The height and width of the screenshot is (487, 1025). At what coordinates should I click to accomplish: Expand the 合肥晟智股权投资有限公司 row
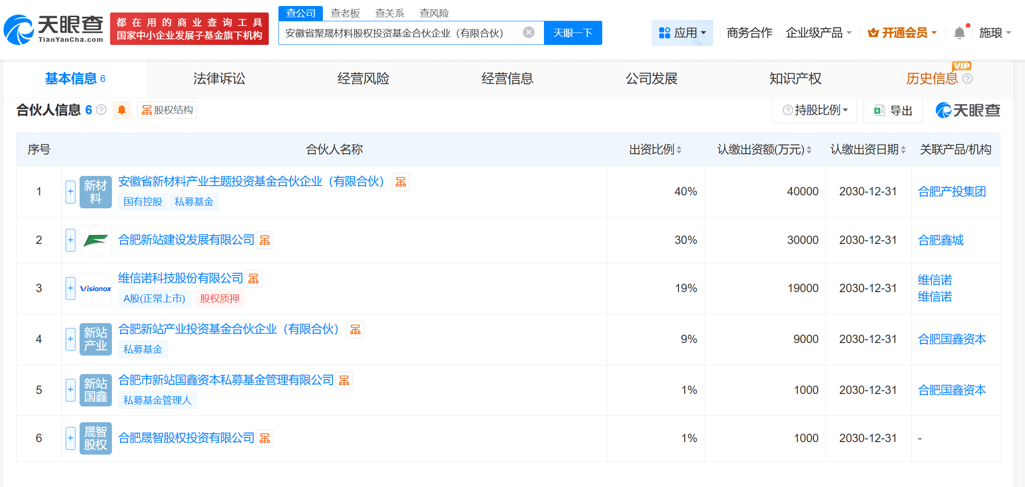70,438
